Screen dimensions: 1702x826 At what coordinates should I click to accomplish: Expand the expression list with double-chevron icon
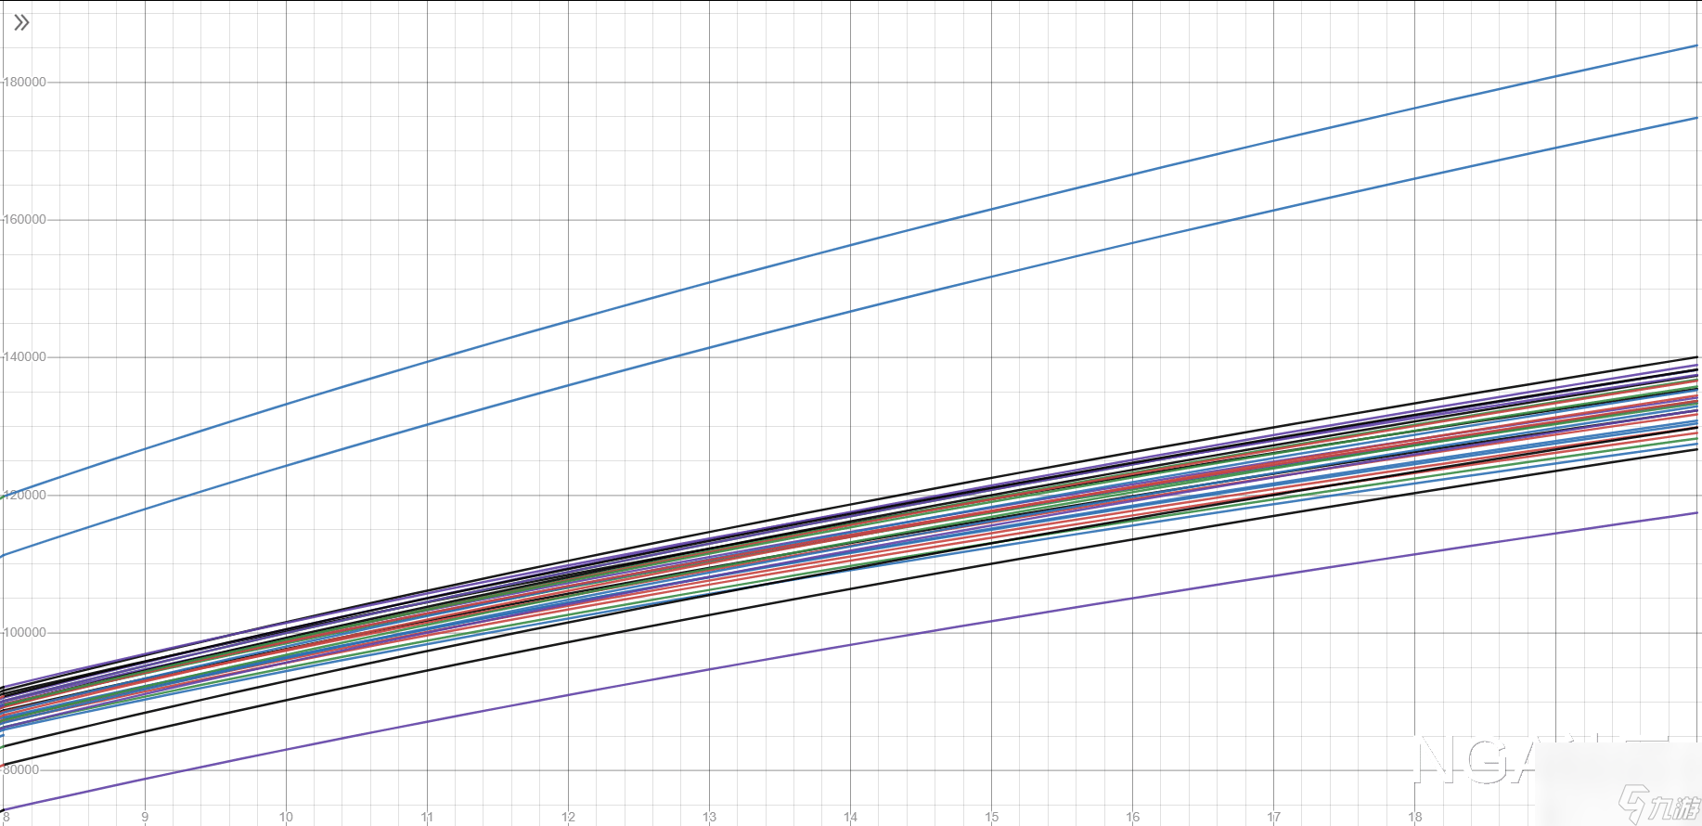21,22
